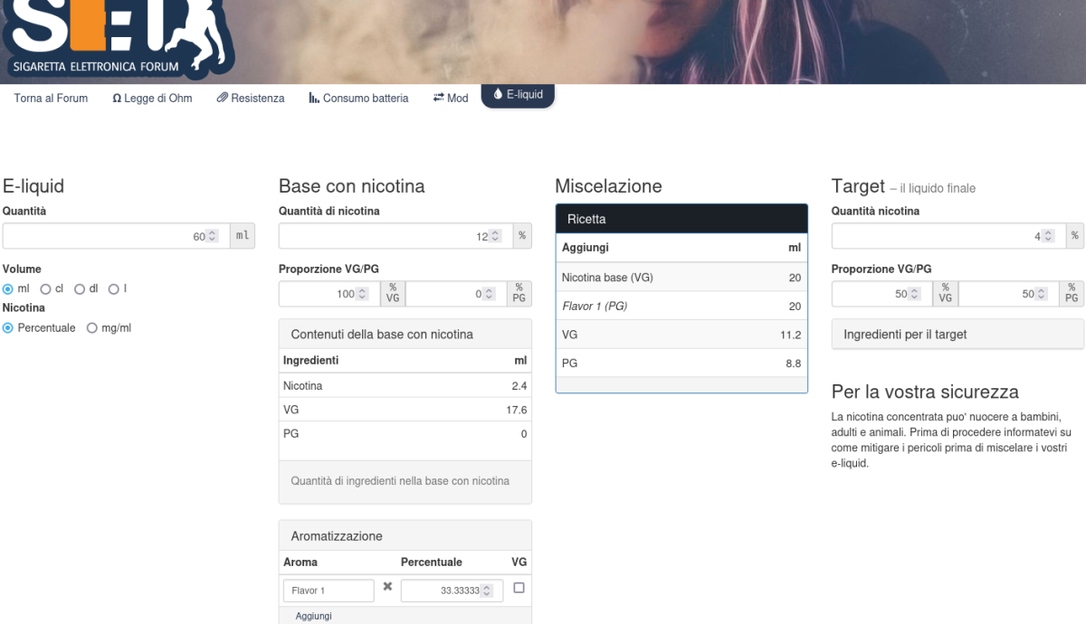Click the ml unit label beside Quantità

(x=243, y=236)
